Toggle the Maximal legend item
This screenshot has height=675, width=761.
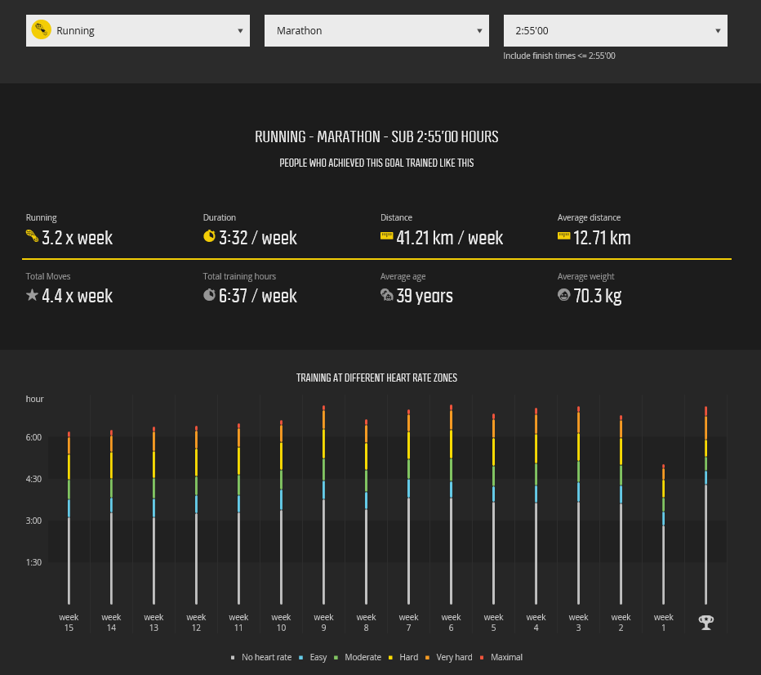501,657
